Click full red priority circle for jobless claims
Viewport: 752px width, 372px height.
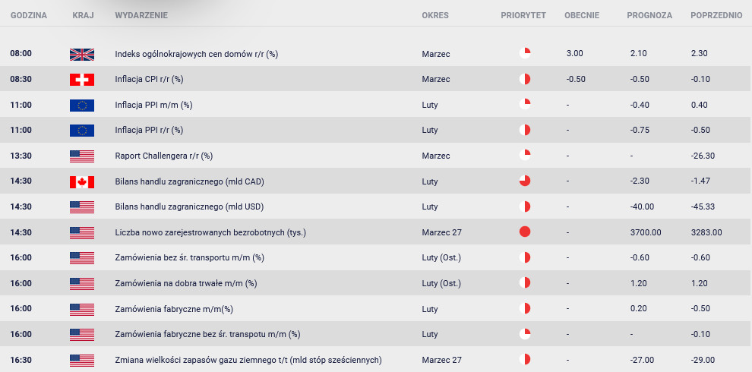(x=525, y=232)
